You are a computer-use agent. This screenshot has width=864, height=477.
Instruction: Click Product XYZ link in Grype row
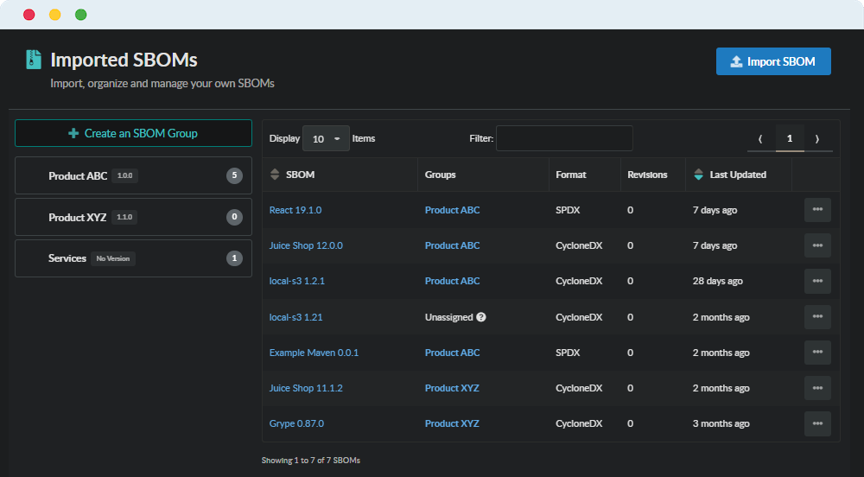[x=452, y=423]
